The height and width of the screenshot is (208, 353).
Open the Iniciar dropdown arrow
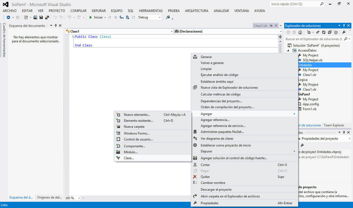tap(105, 17)
